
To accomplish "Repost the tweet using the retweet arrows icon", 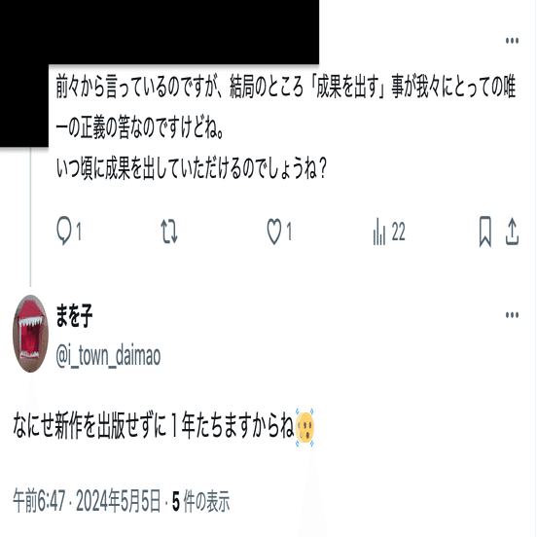I will point(169,232).
